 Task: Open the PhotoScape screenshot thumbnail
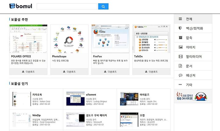69,39
